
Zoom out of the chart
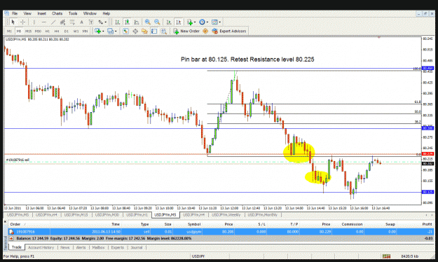[157, 22]
